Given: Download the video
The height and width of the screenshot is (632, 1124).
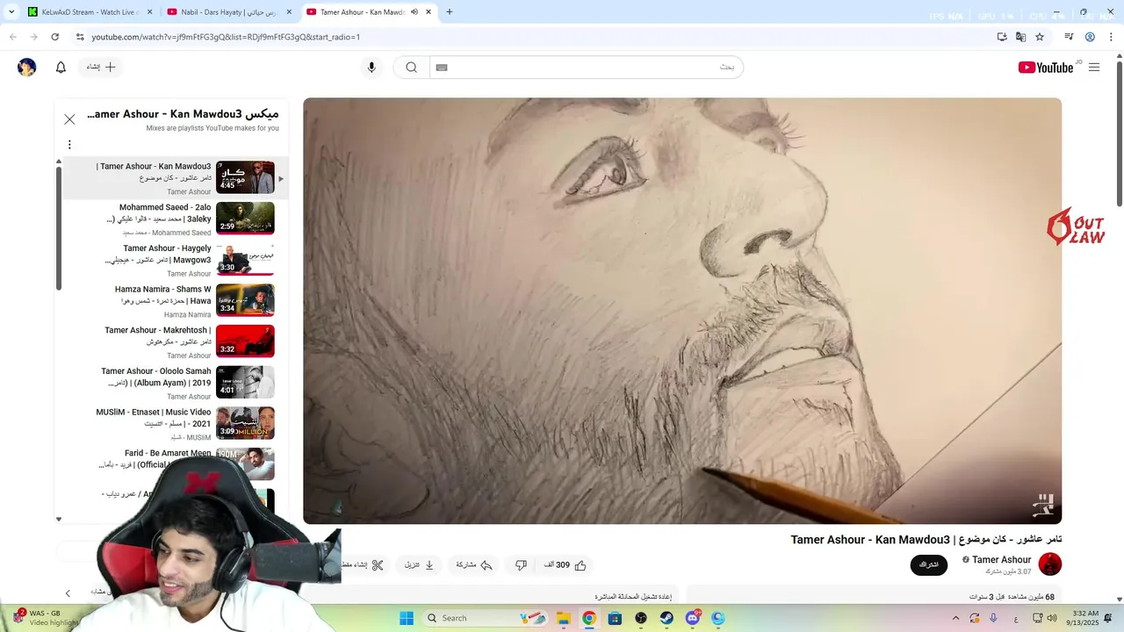Looking at the screenshot, I should [x=419, y=565].
